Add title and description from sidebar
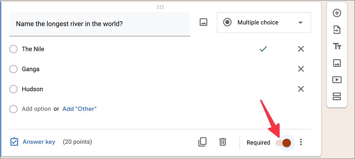Viewport: 355px width, 159px height. click(x=337, y=46)
